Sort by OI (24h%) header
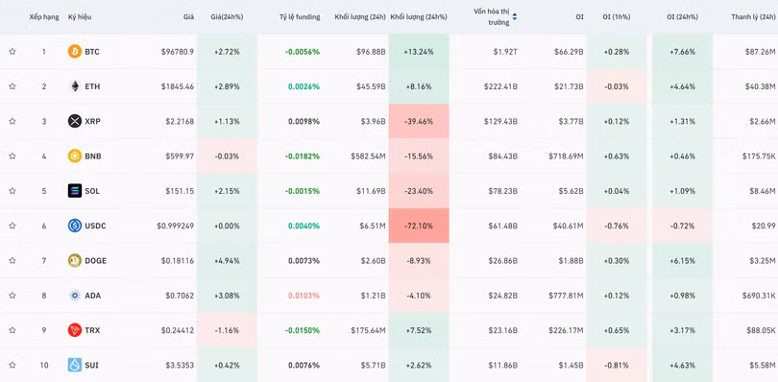 tap(682, 17)
